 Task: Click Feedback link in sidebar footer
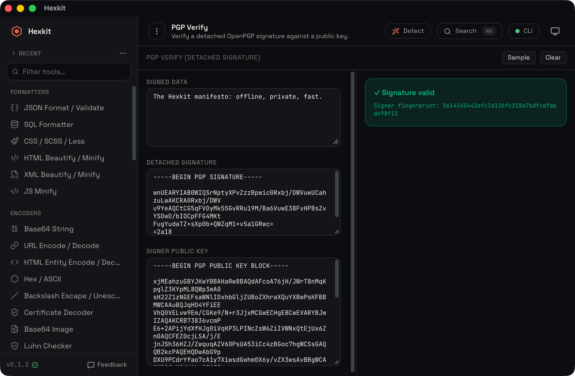pos(107,365)
